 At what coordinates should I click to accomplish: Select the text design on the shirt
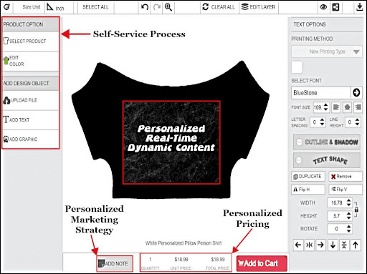(x=171, y=138)
